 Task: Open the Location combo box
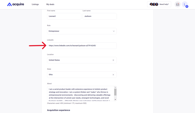click(x=82, y=60)
